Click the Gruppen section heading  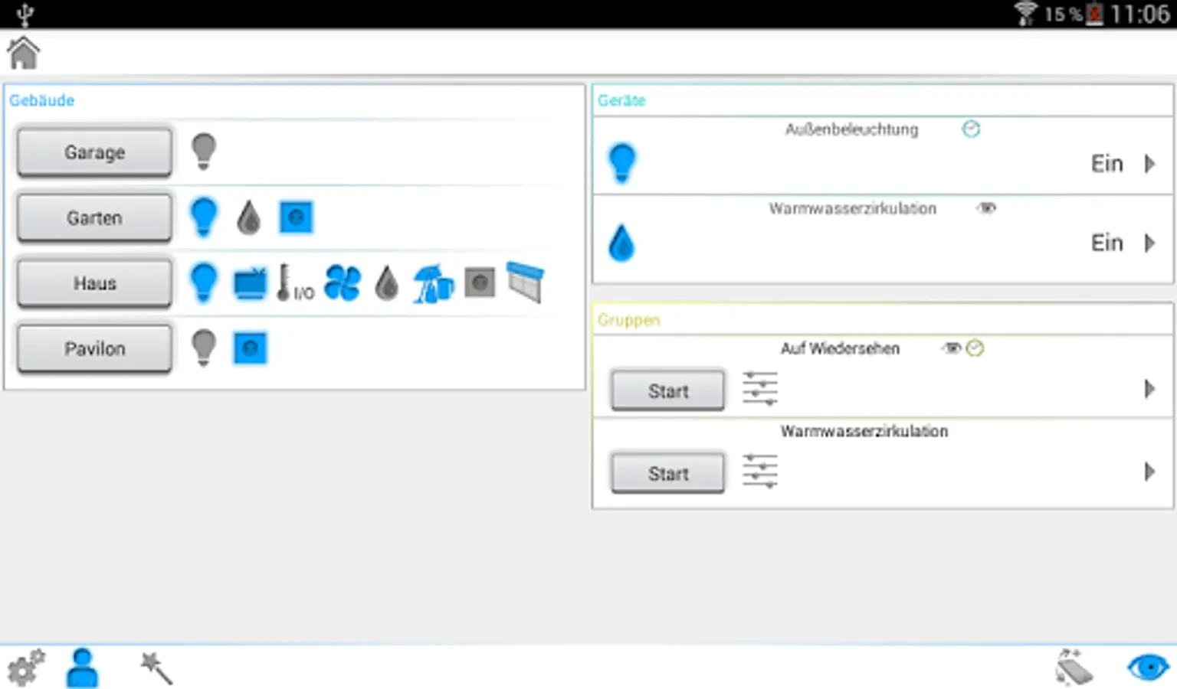point(629,320)
